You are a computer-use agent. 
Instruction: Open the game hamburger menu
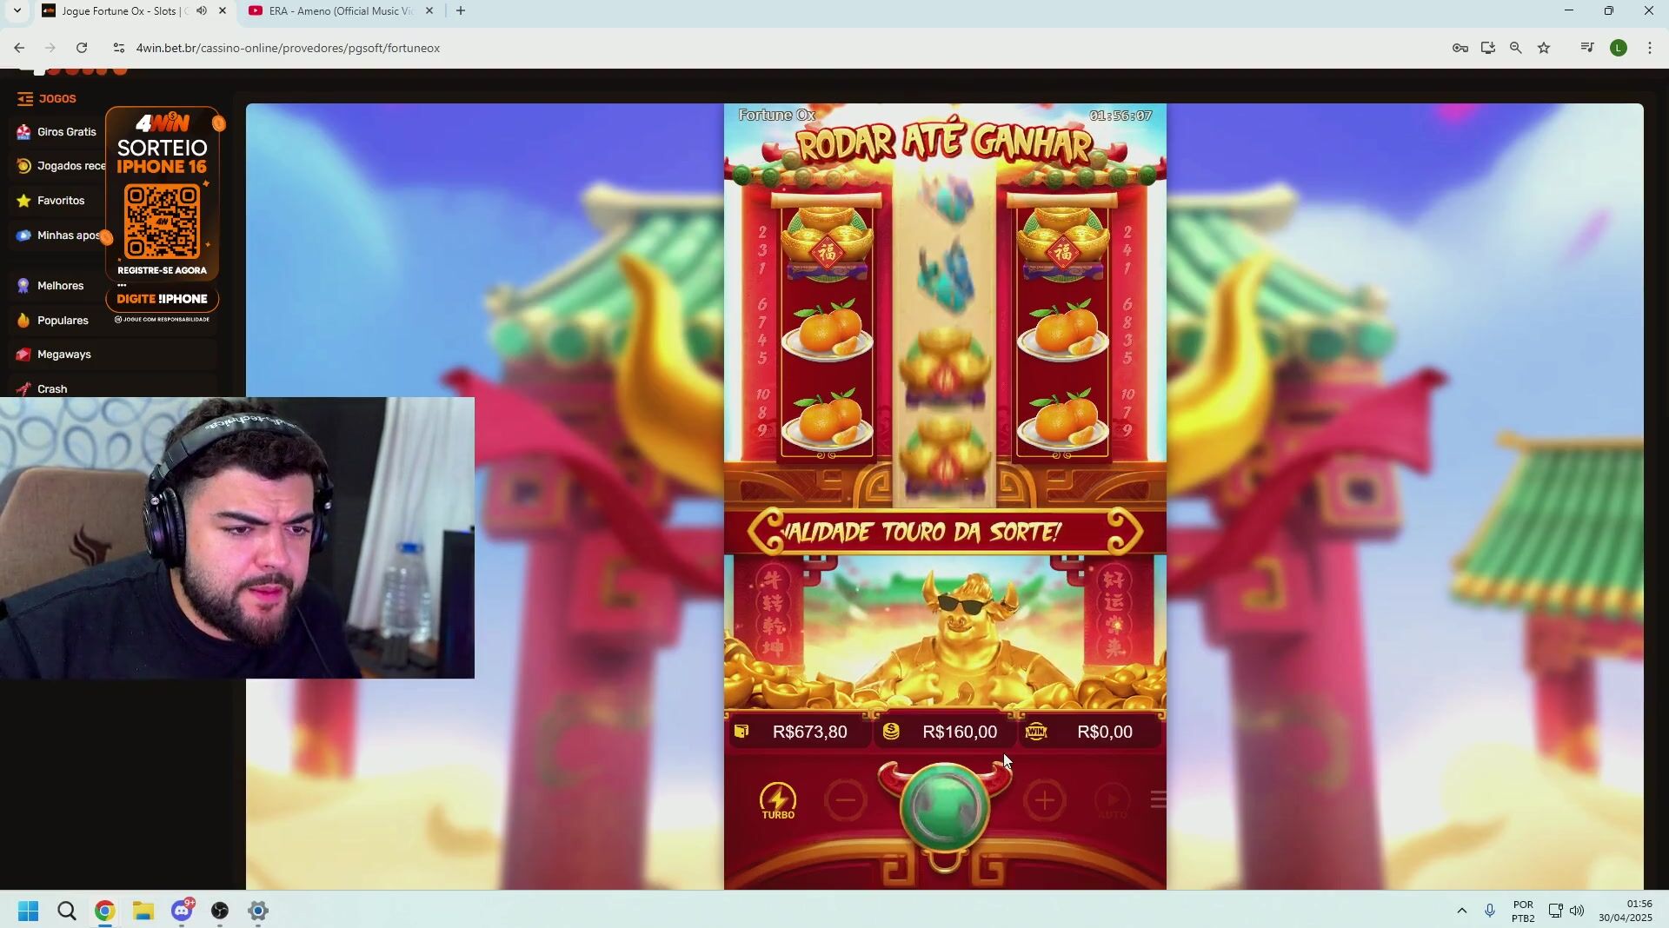coord(1158,799)
